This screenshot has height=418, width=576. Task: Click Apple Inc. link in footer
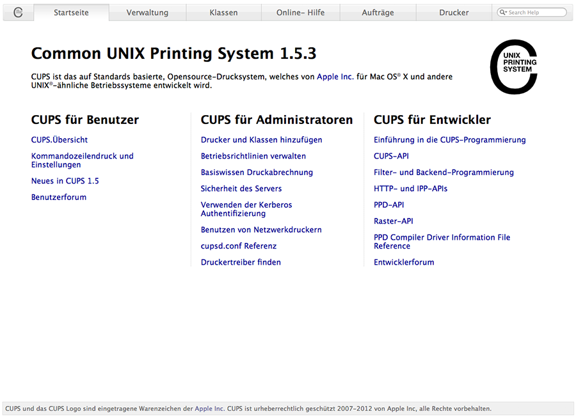(x=209, y=408)
